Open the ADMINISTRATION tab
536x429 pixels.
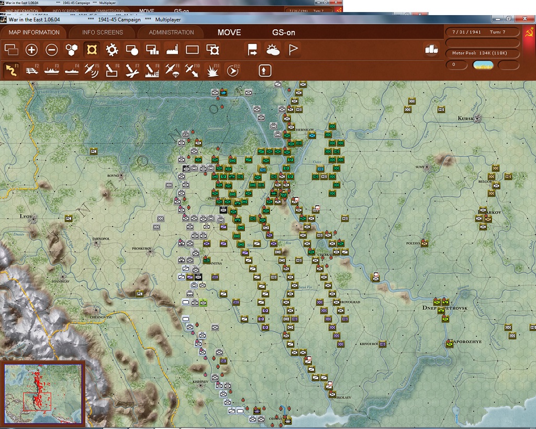[x=171, y=32]
